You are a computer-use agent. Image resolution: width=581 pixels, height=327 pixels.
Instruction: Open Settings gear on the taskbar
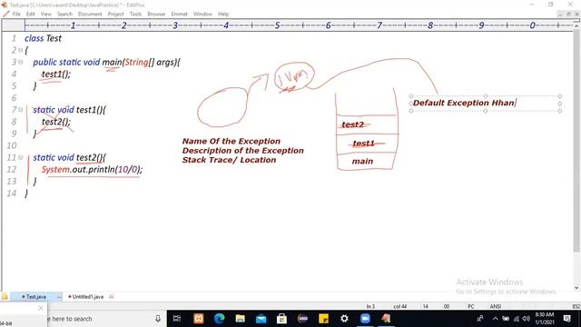(x=344, y=319)
